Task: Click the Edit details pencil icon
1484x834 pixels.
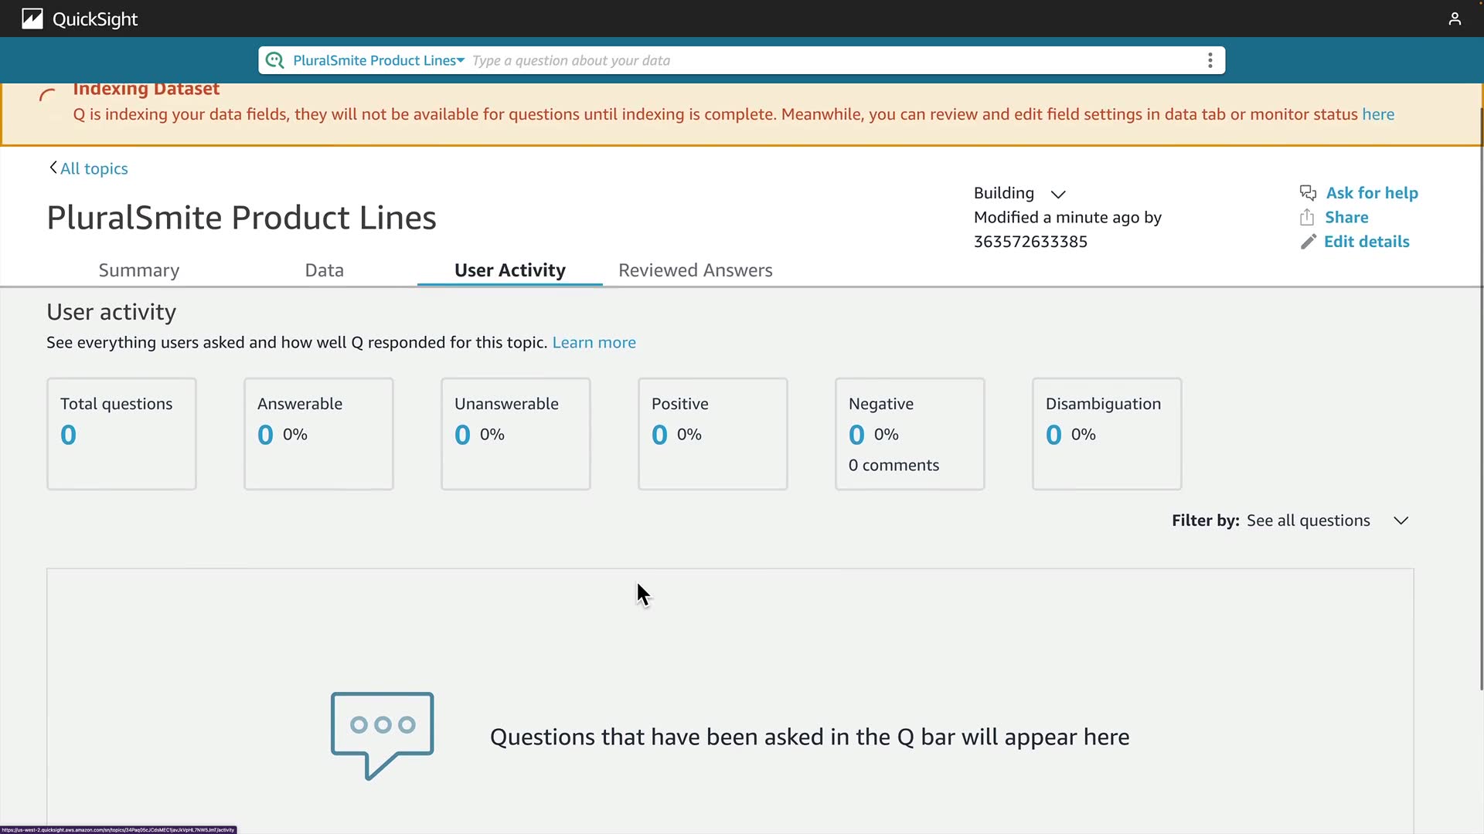Action: pyautogui.click(x=1308, y=242)
